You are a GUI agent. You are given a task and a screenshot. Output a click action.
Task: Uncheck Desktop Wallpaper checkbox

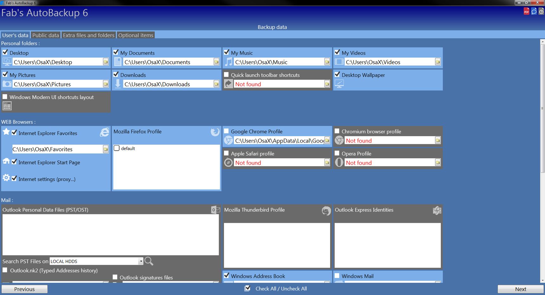coord(337,74)
